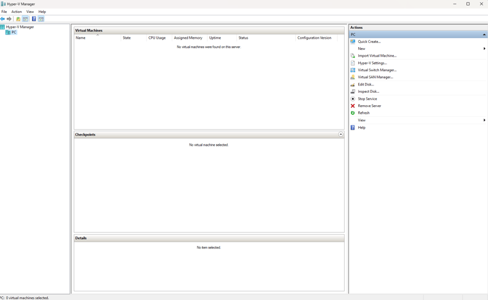Launch Virtual SAN Manager
Image resolution: width=488 pixels, height=300 pixels.
click(x=375, y=77)
